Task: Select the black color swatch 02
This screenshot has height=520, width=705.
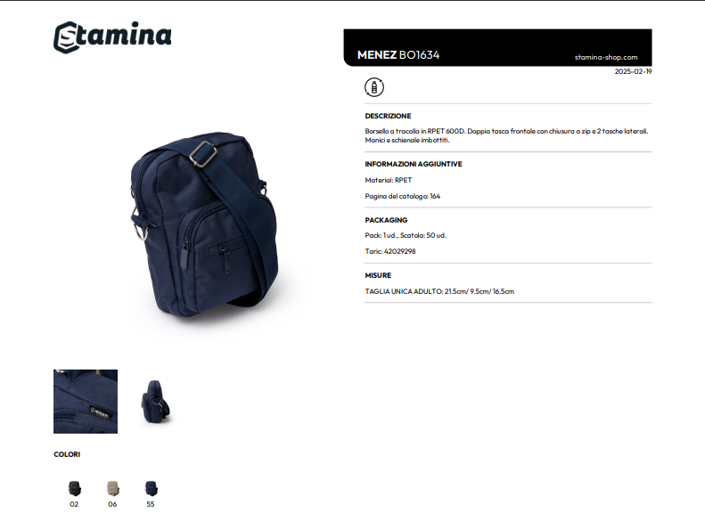Action: pyautogui.click(x=74, y=488)
